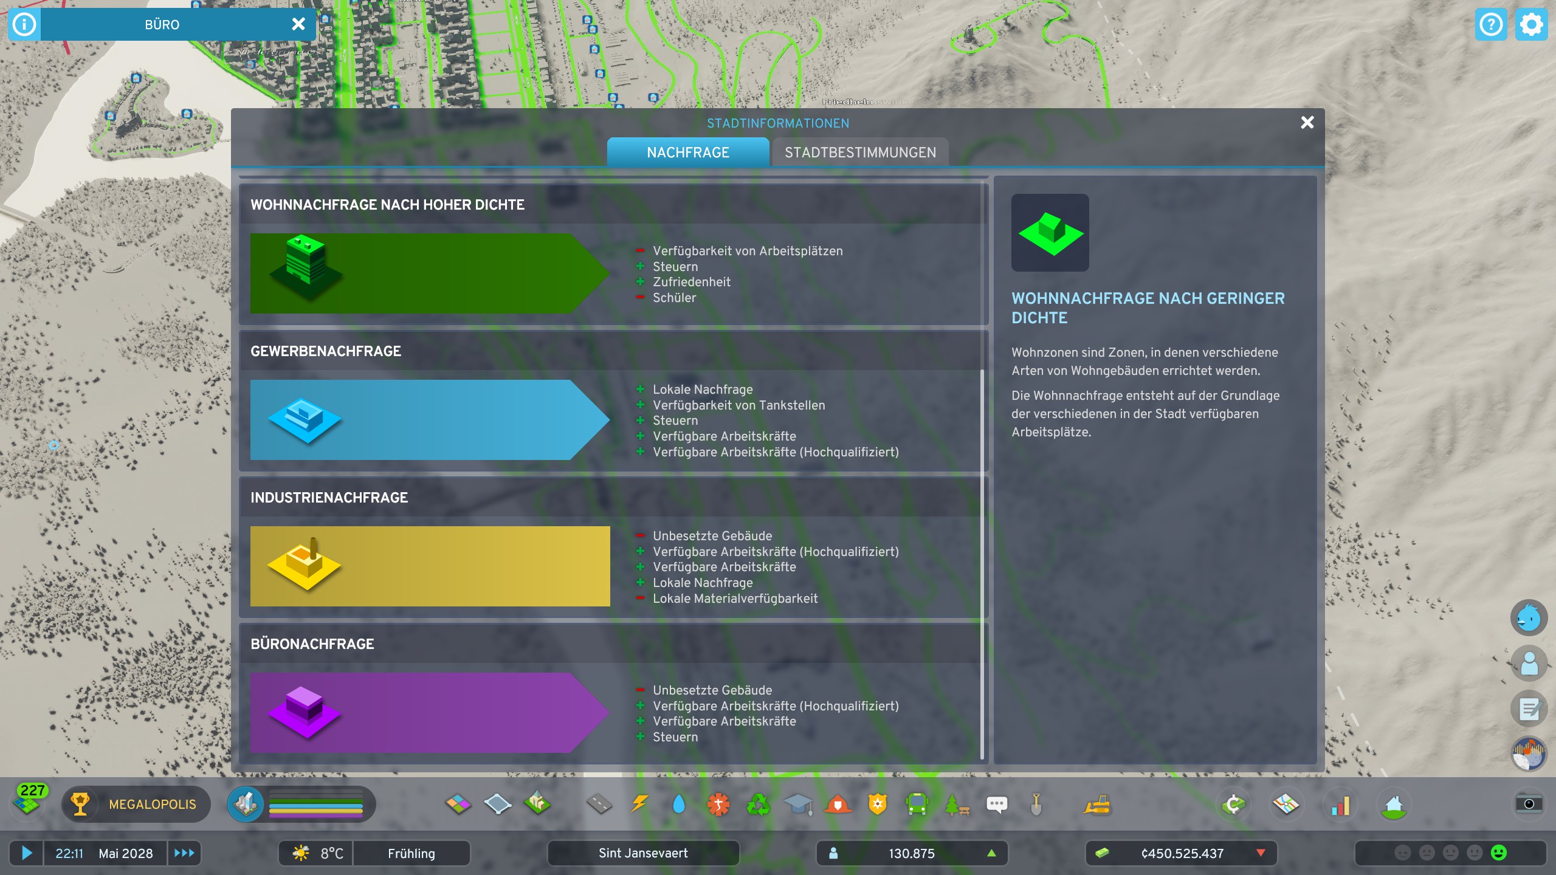Open the Zoning menu in the toolbar

[459, 805]
